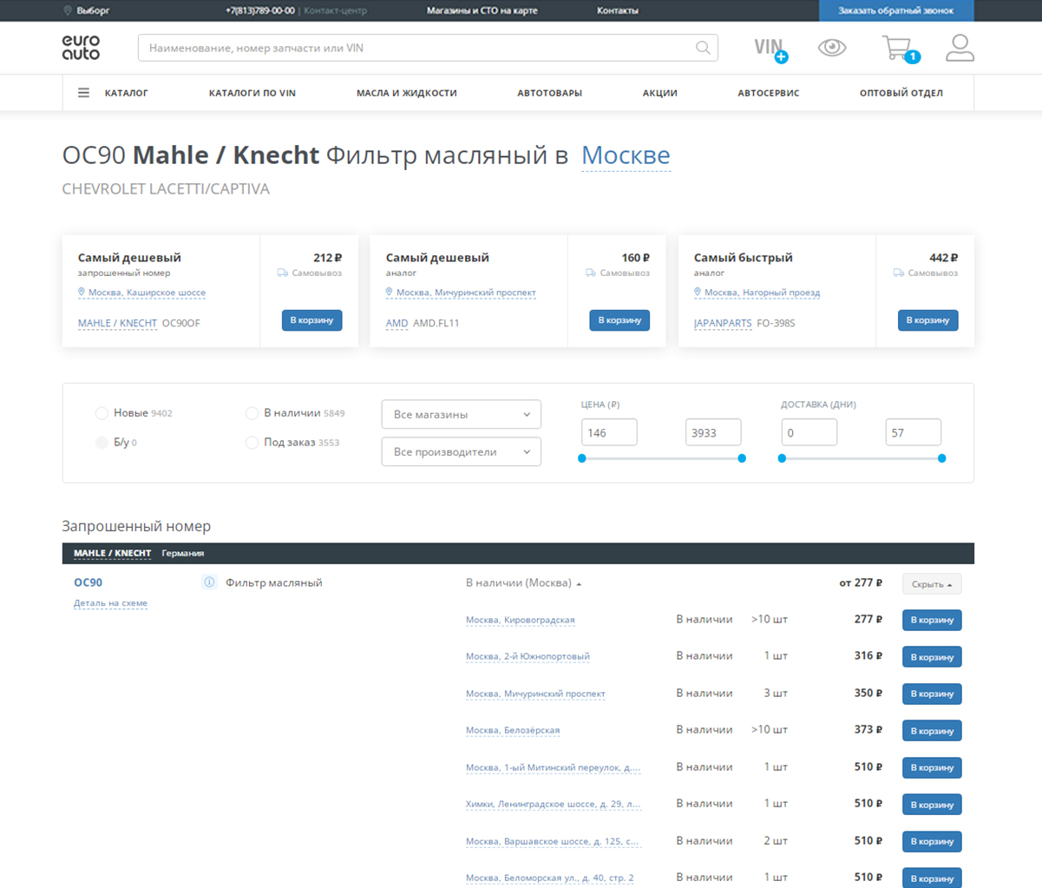Click the euro auto logo

[x=81, y=47]
